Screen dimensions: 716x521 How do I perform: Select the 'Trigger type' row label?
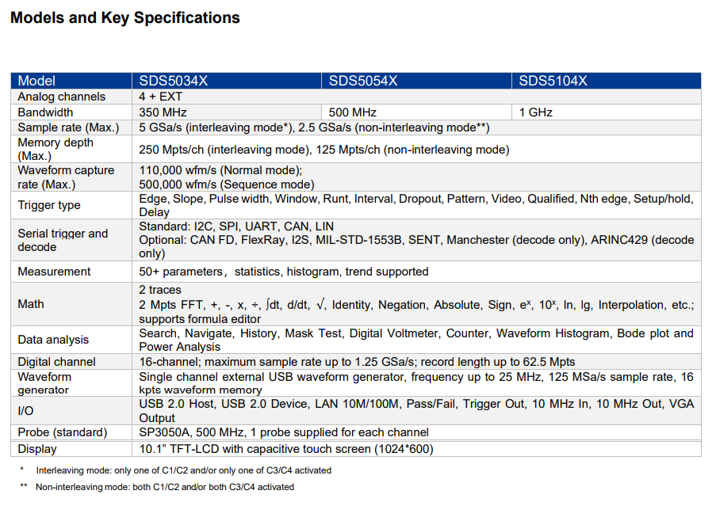[x=49, y=205]
